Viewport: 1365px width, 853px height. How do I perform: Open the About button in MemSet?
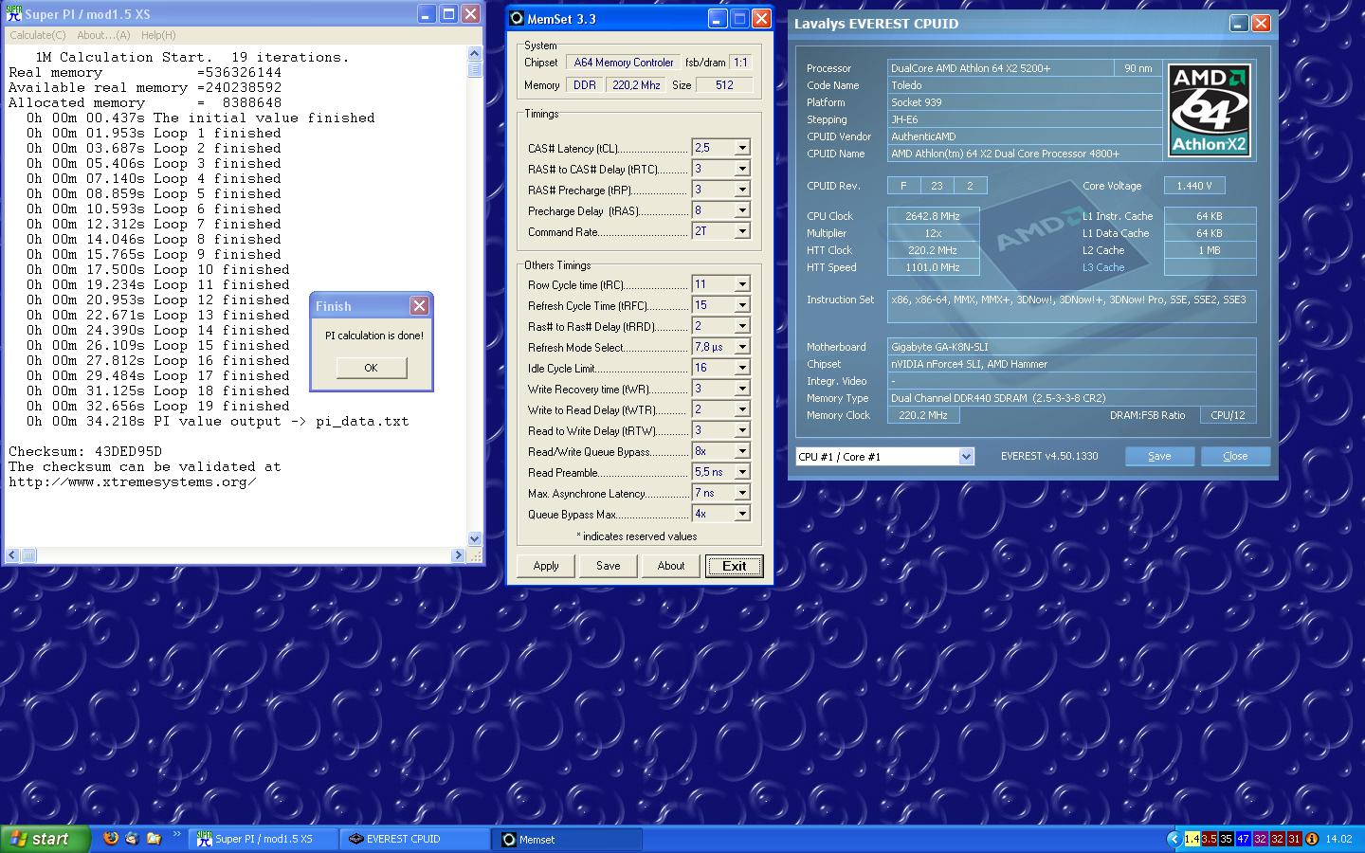671,566
